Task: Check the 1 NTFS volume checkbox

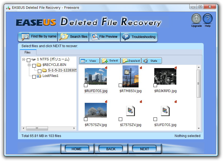Action: [x=28, y=60]
